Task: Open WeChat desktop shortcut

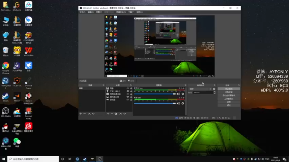Action: (17, 143)
